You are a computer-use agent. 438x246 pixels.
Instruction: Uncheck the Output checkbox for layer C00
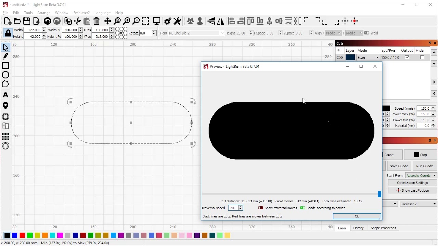pyautogui.click(x=407, y=57)
